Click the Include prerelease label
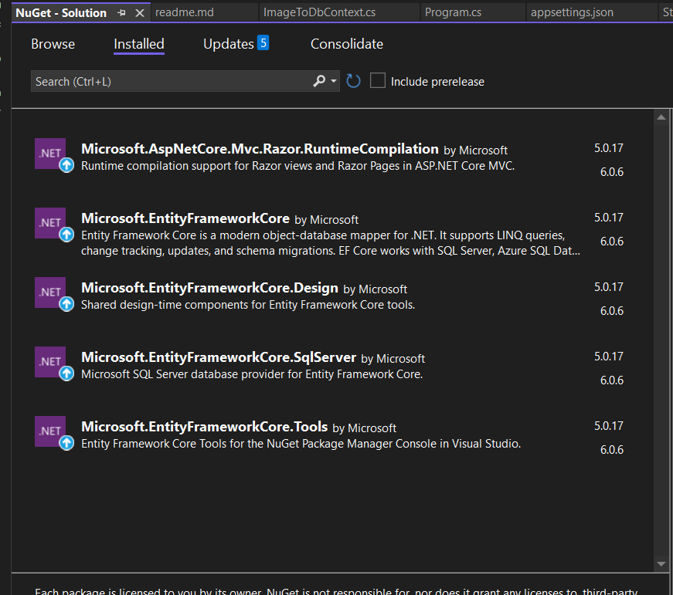Image resolution: width=673 pixels, height=595 pixels. (x=437, y=82)
